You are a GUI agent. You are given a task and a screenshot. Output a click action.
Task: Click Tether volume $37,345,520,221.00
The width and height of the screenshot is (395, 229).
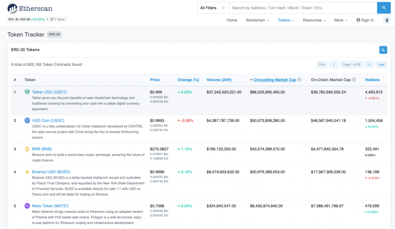click(x=224, y=92)
